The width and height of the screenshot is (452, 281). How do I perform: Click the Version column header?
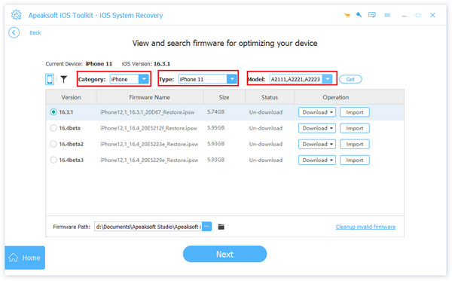71,97
